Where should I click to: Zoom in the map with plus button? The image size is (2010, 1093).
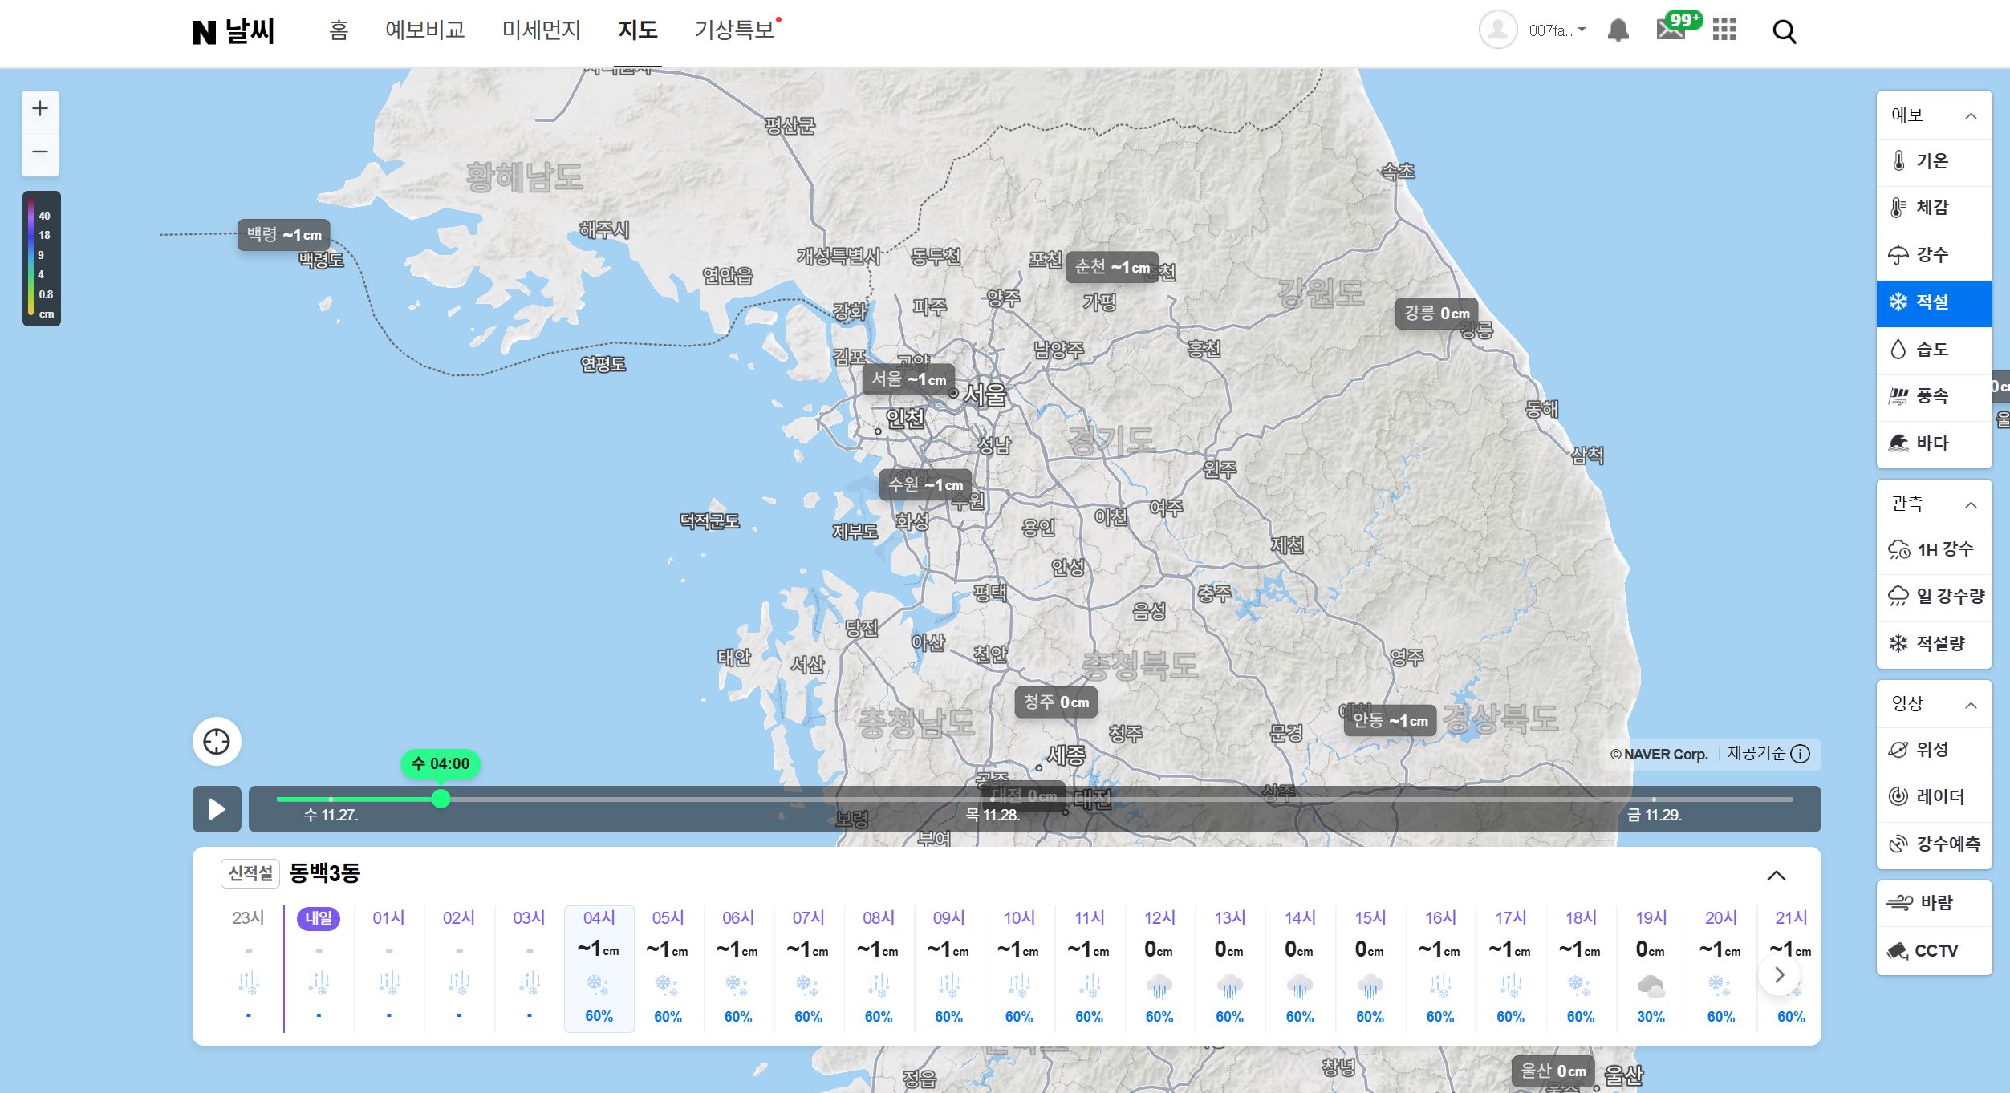pyautogui.click(x=40, y=108)
